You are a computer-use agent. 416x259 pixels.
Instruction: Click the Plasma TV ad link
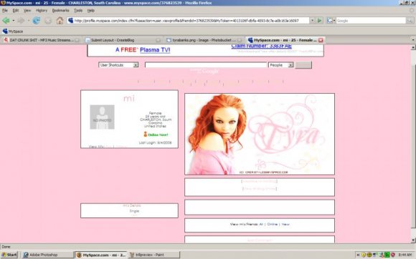(x=155, y=50)
